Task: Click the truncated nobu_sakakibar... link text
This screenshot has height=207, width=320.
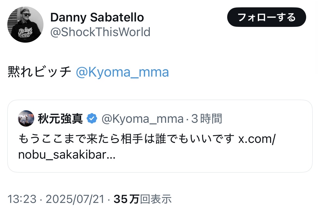Action: pos(67,155)
